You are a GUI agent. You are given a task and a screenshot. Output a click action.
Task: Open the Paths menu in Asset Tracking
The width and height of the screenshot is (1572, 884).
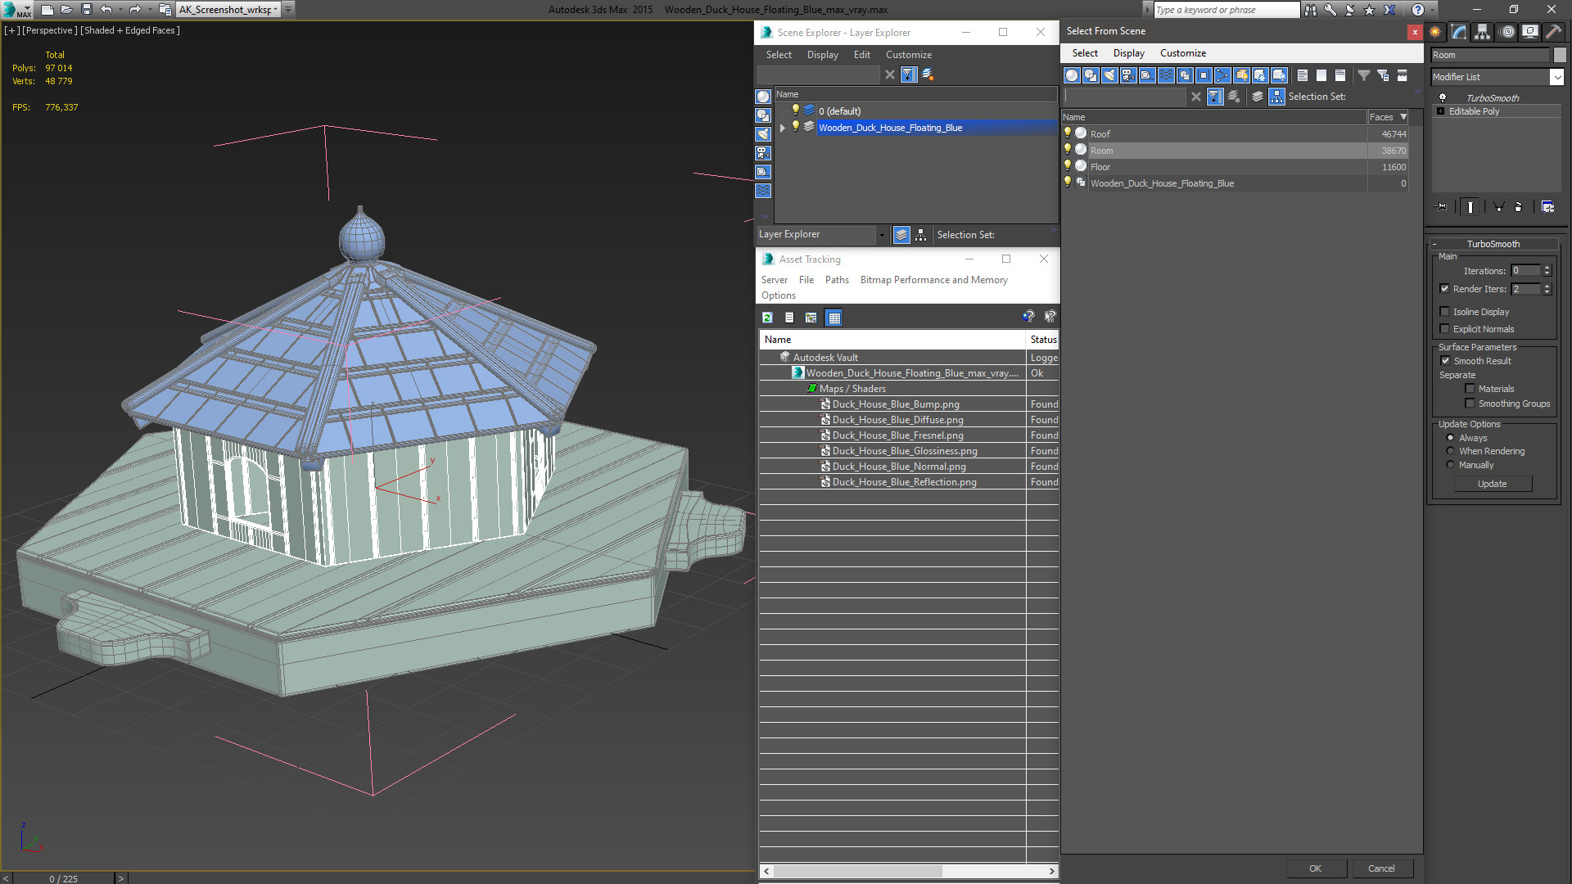(836, 280)
